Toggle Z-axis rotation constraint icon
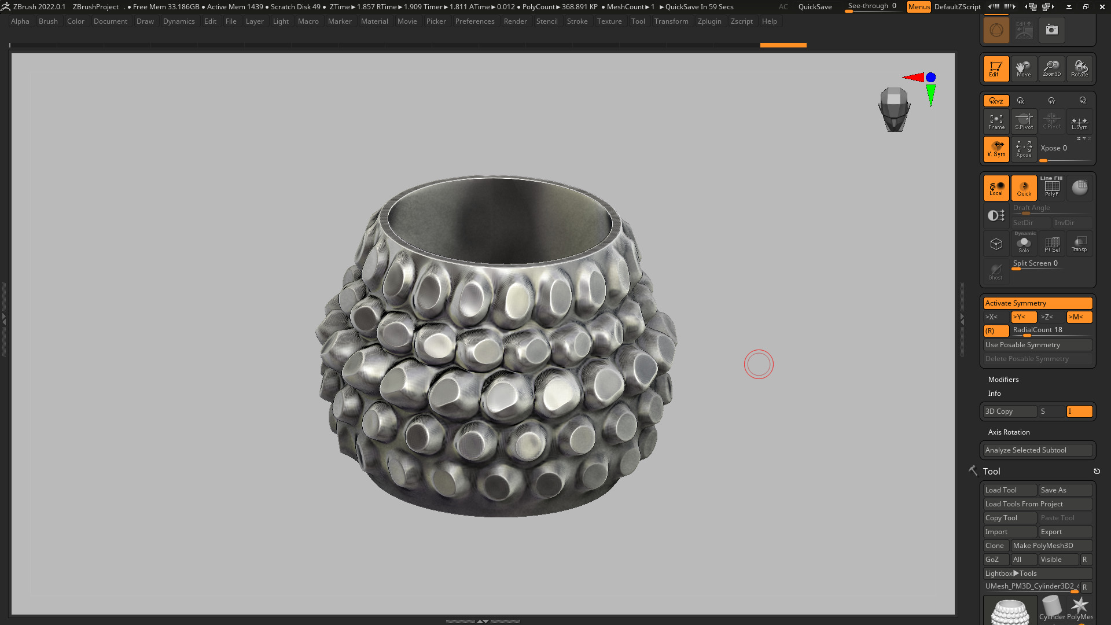This screenshot has width=1111, height=625. click(1082, 101)
